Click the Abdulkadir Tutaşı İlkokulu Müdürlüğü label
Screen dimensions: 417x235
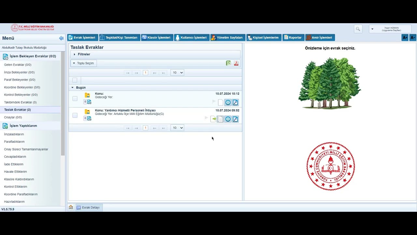[24, 48]
